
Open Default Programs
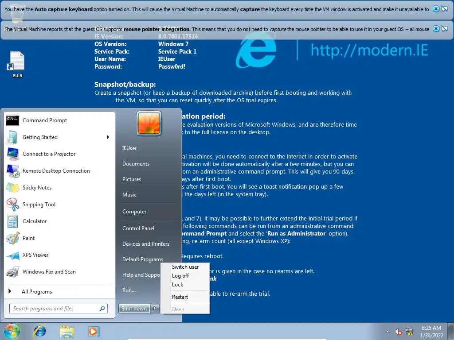coord(143,259)
